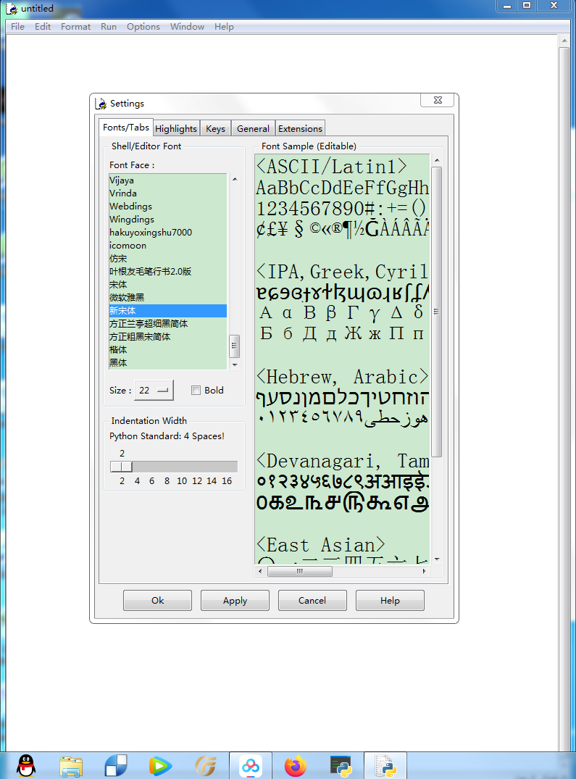Click the Cancel button

click(x=312, y=600)
